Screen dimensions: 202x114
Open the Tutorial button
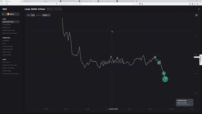click(x=58, y=9)
